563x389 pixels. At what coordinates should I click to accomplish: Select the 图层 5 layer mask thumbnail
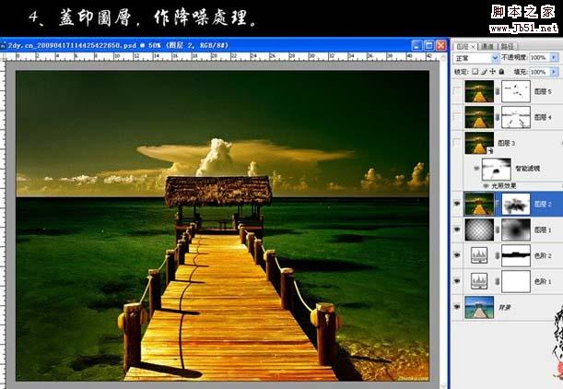coord(516,91)
